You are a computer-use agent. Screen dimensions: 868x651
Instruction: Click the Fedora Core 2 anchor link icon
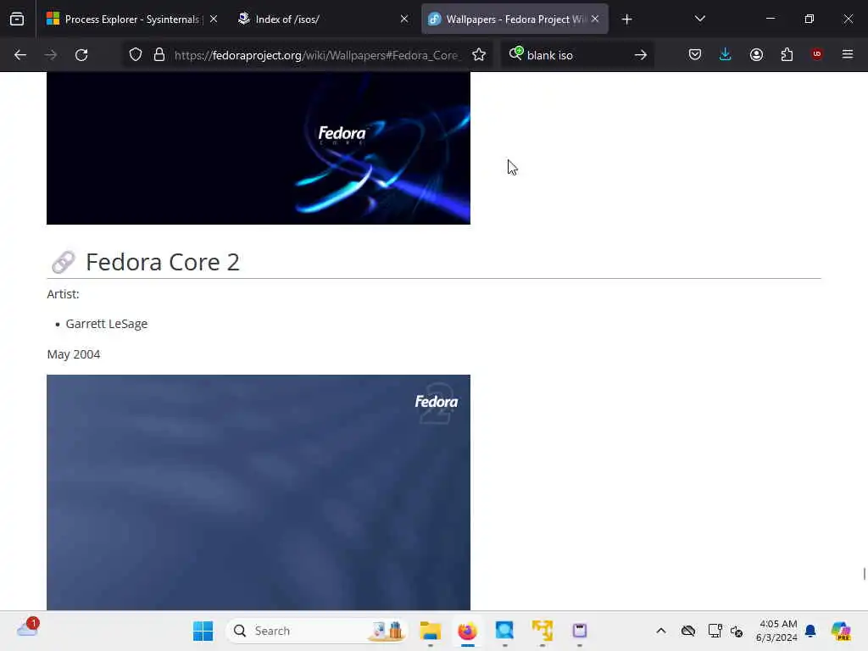pyautogui.click(x=63, y=263)
